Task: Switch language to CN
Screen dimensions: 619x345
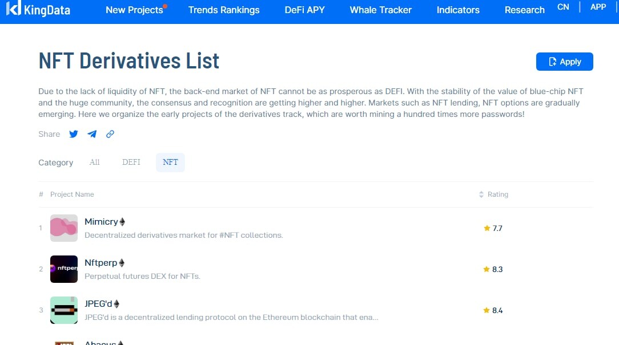Action: 563,7
